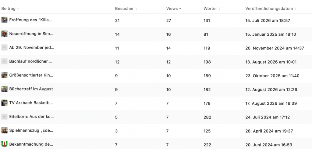Open the post Eitelborn: Aus der ko…
This screenshot has width=312, height=149.
click(31, 117)
